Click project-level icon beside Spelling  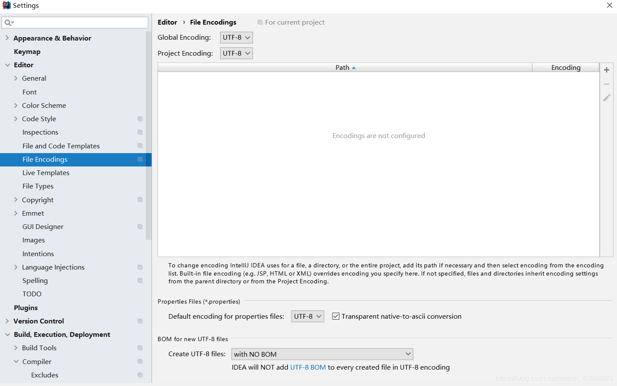(140, 280)
